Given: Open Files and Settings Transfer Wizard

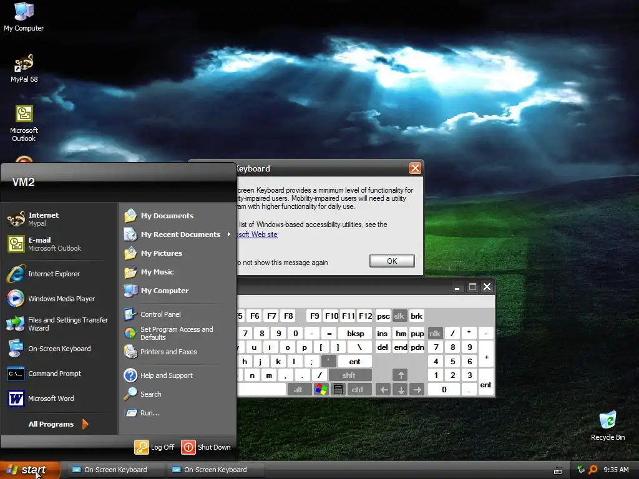Looking at the screenshot, I should tap(57, 324).
